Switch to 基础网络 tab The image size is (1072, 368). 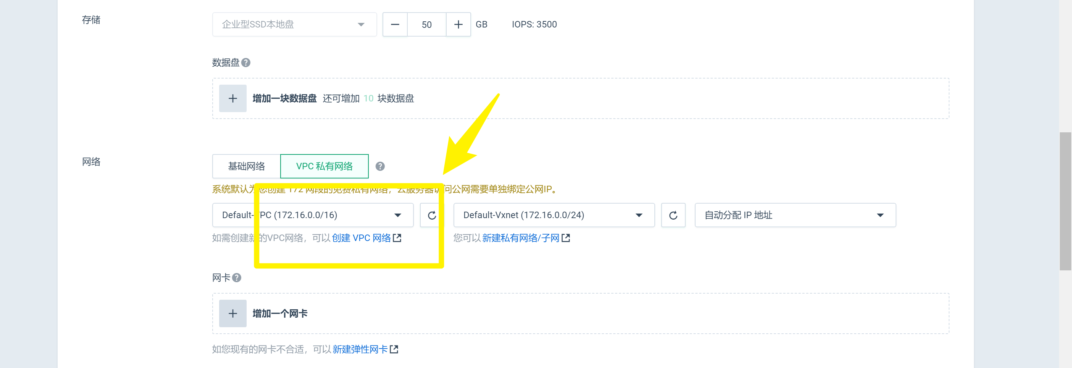246,166
